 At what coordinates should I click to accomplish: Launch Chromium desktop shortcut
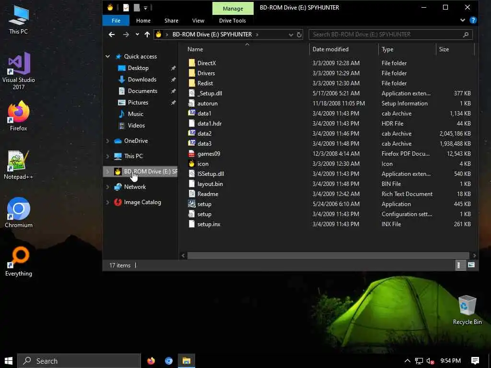[x=19, y=213]
